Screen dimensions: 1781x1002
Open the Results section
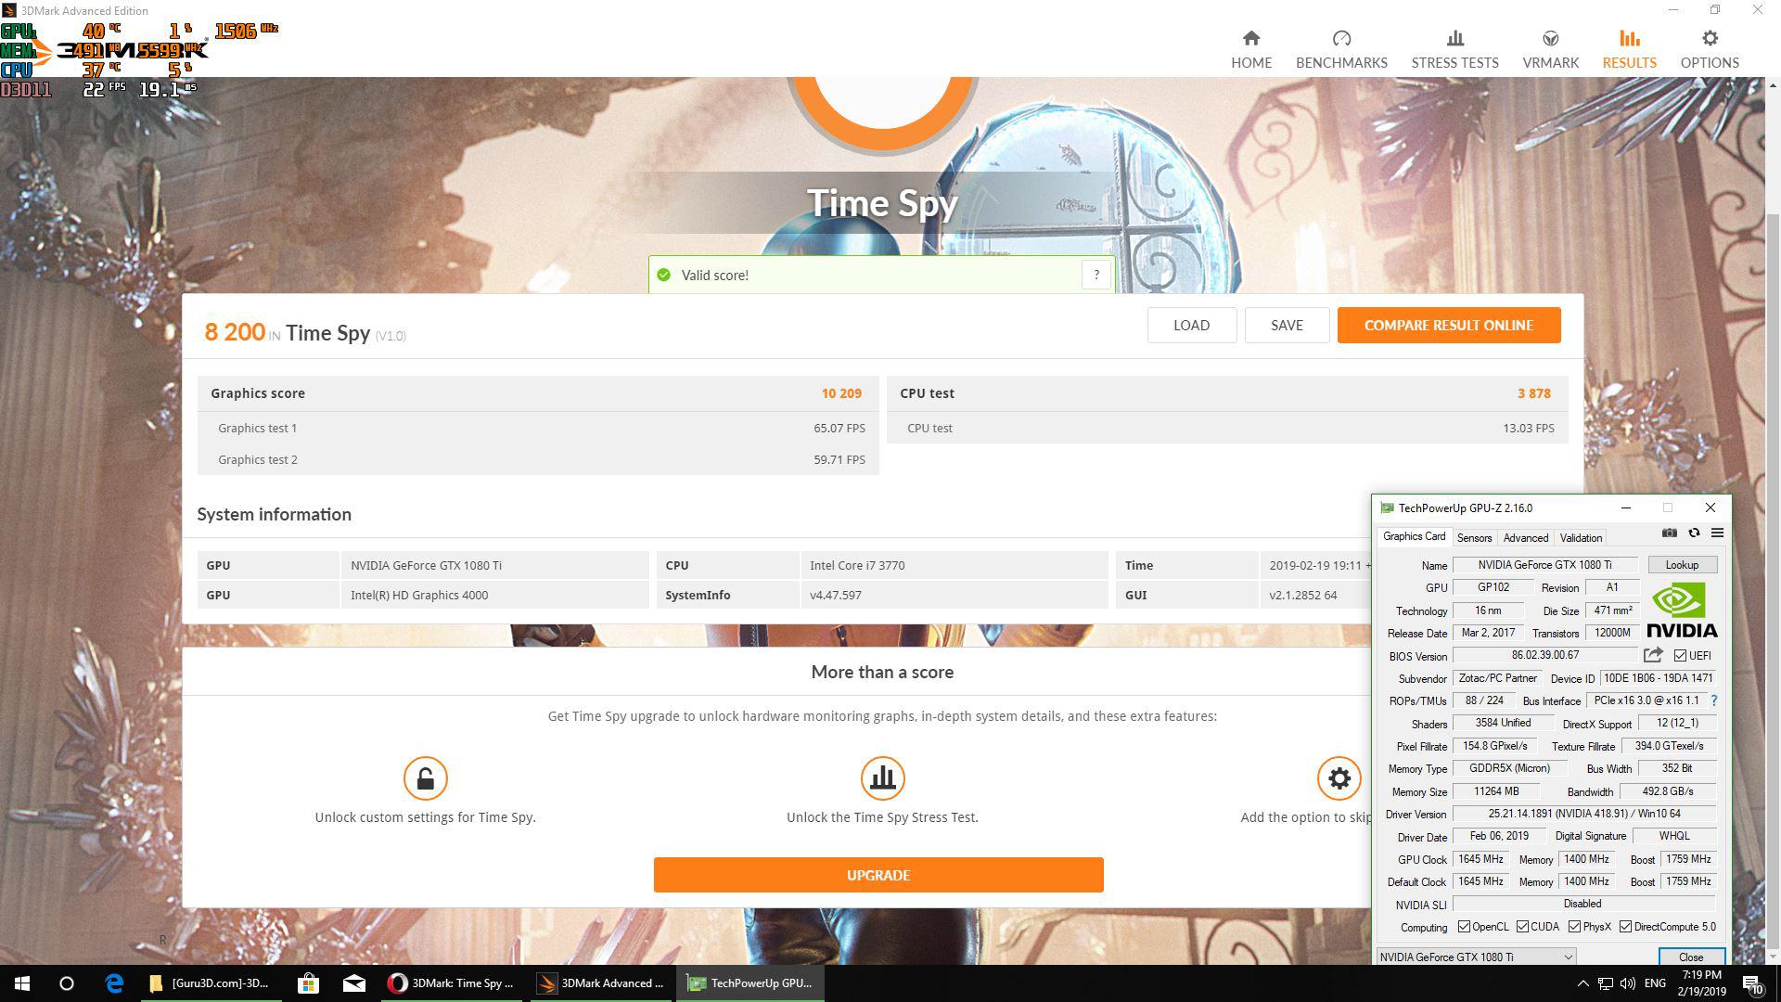pos(1629,49)
